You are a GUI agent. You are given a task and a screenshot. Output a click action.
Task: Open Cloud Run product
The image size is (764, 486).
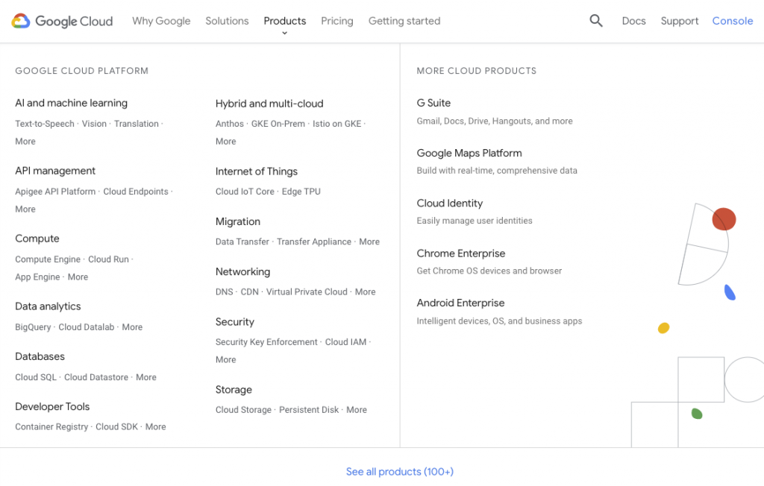(108, 259)
